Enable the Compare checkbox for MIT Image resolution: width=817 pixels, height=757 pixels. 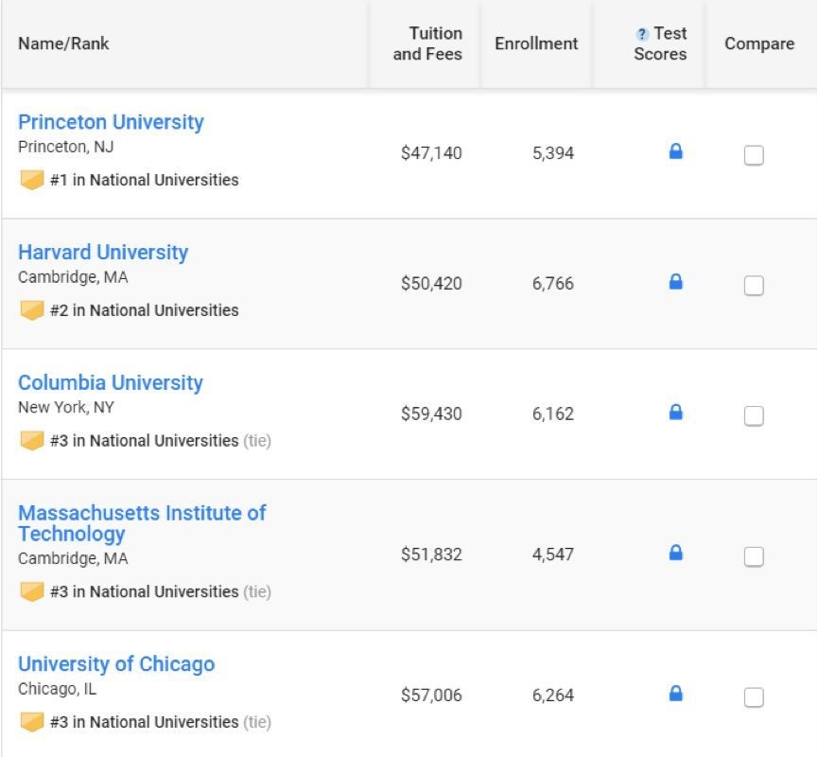(754, 556)
